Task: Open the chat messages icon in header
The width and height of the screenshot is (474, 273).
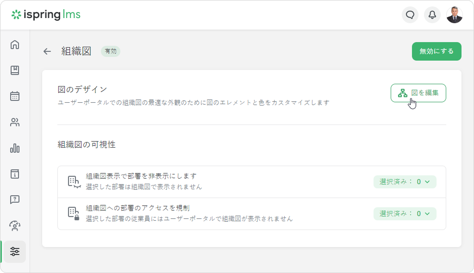Action: (x=410, y=15)
